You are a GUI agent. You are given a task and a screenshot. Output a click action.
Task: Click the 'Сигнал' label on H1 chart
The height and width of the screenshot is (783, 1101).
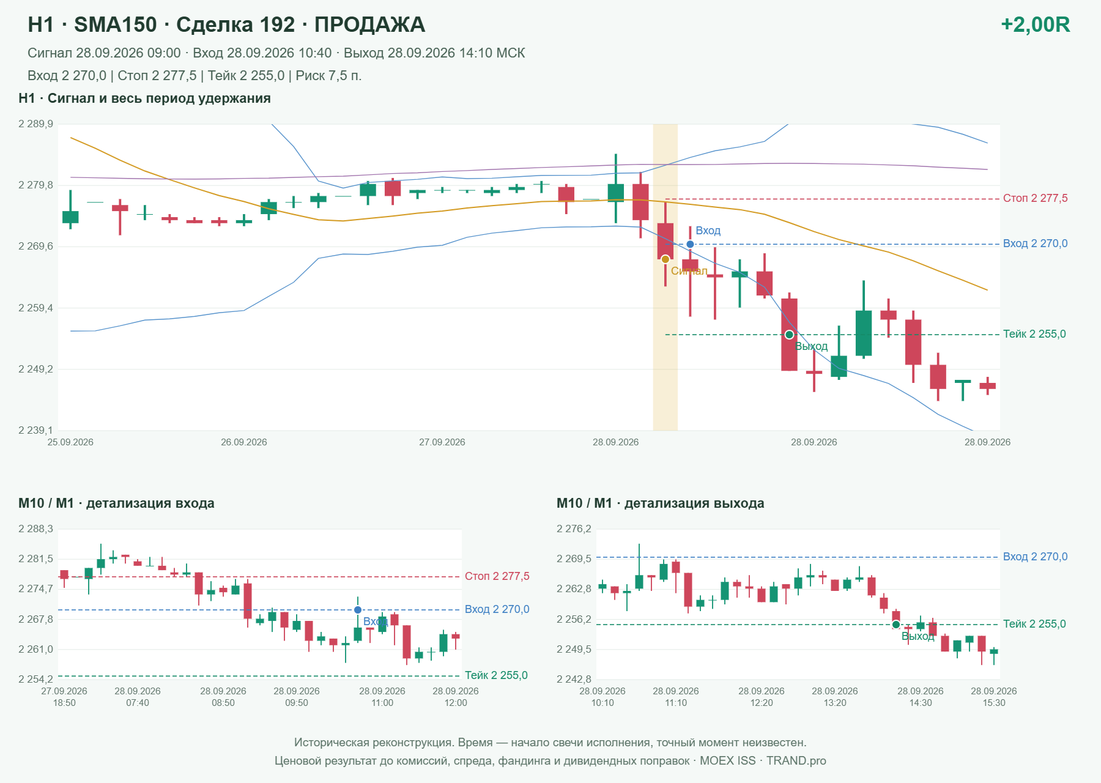click(689, 271)
